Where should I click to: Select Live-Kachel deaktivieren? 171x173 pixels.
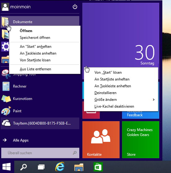tap(121, 106)
